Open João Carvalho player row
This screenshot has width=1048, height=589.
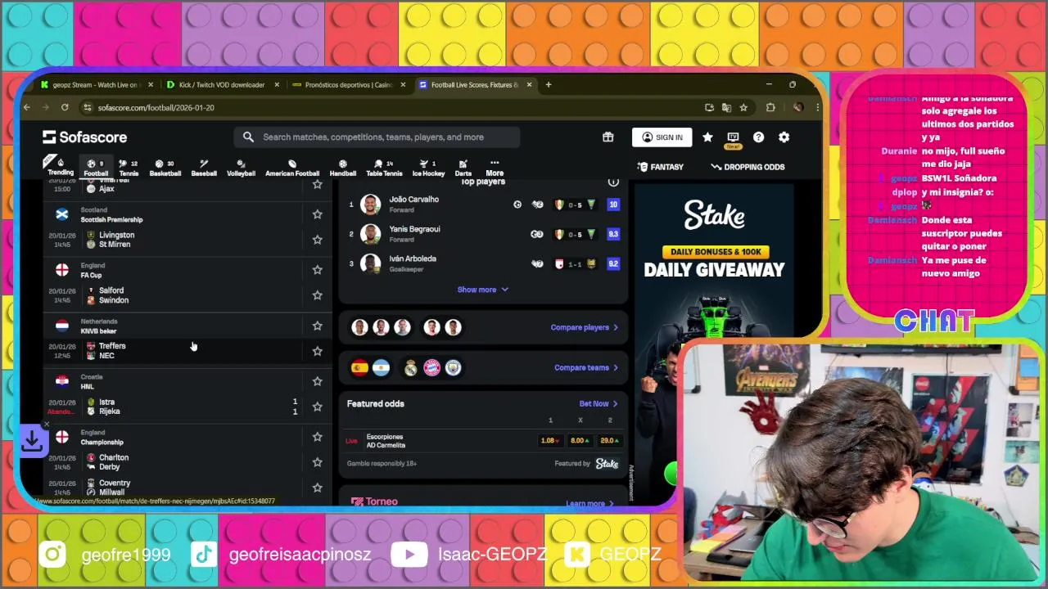(483, 205)
